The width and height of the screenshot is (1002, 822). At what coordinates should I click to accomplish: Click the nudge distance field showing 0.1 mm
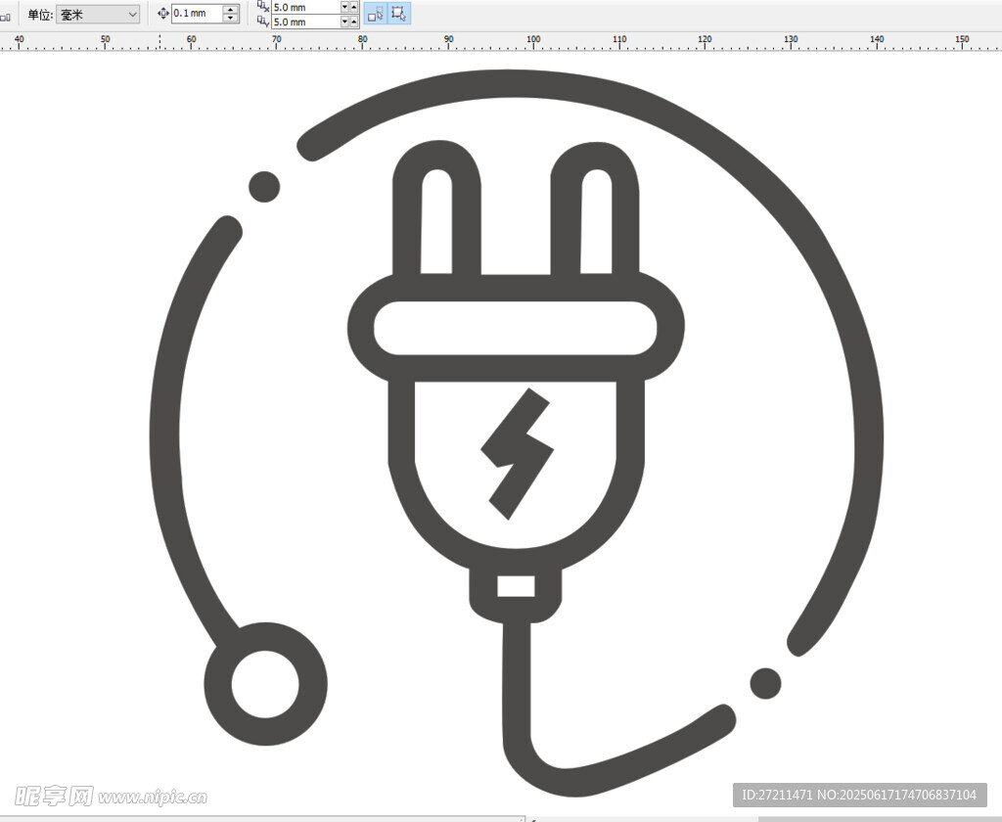point(196,14)
